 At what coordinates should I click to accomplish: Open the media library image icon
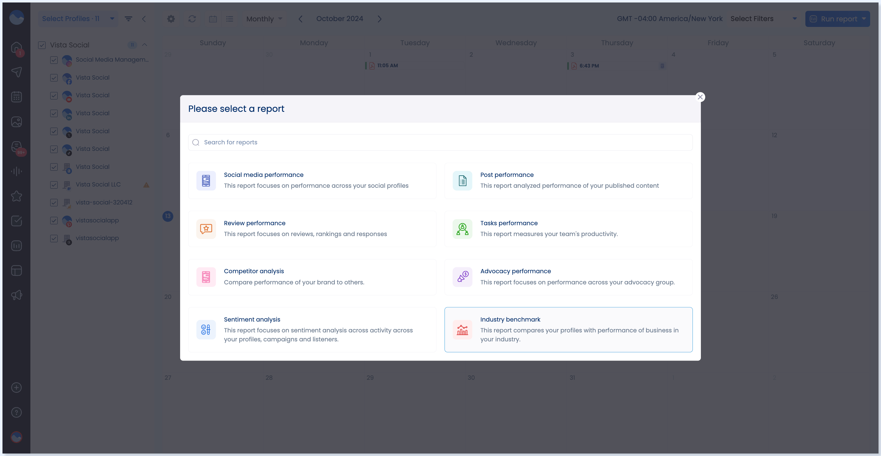click(16, 122)
